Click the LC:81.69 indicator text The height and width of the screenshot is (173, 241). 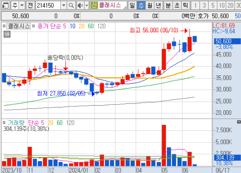tap(224, 26)
